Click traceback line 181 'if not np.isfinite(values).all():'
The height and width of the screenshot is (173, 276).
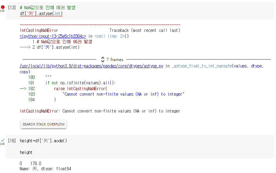tap(80, 83)
